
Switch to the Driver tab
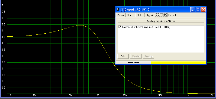[x=121, y=15]
